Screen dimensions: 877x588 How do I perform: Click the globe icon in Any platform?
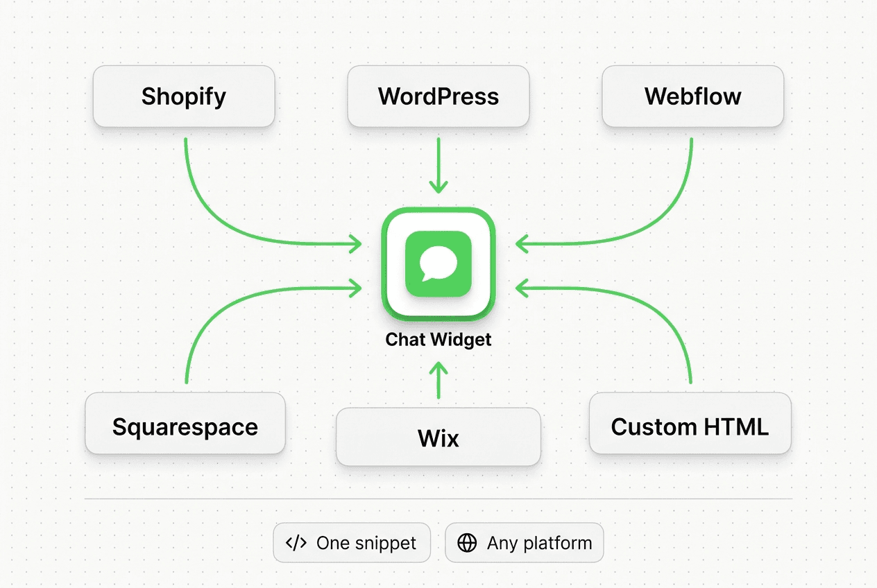(x=468, y=543)
